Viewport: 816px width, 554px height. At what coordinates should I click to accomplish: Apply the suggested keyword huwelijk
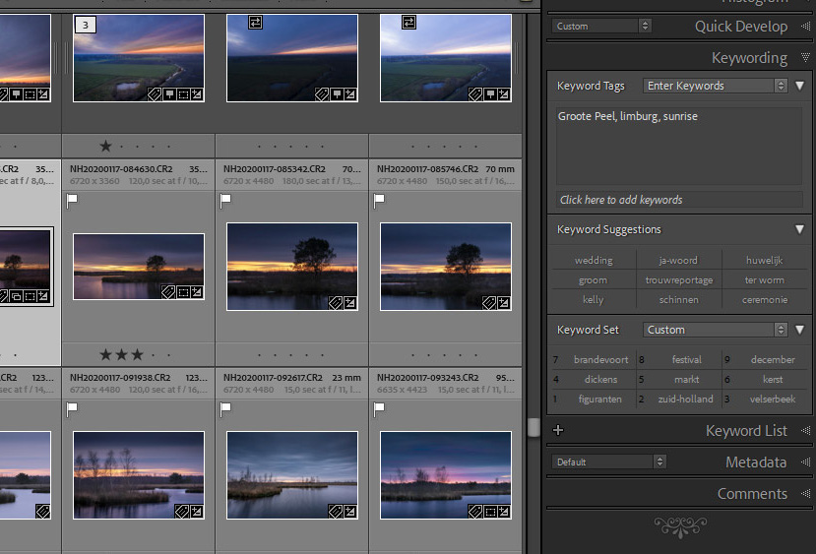coord(764,260)
